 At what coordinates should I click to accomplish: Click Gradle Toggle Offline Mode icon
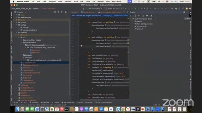pos(147,16)
